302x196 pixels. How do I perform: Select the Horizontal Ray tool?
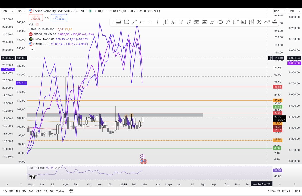(142, 22)
